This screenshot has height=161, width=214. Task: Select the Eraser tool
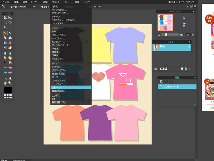(x=5, y=38)
